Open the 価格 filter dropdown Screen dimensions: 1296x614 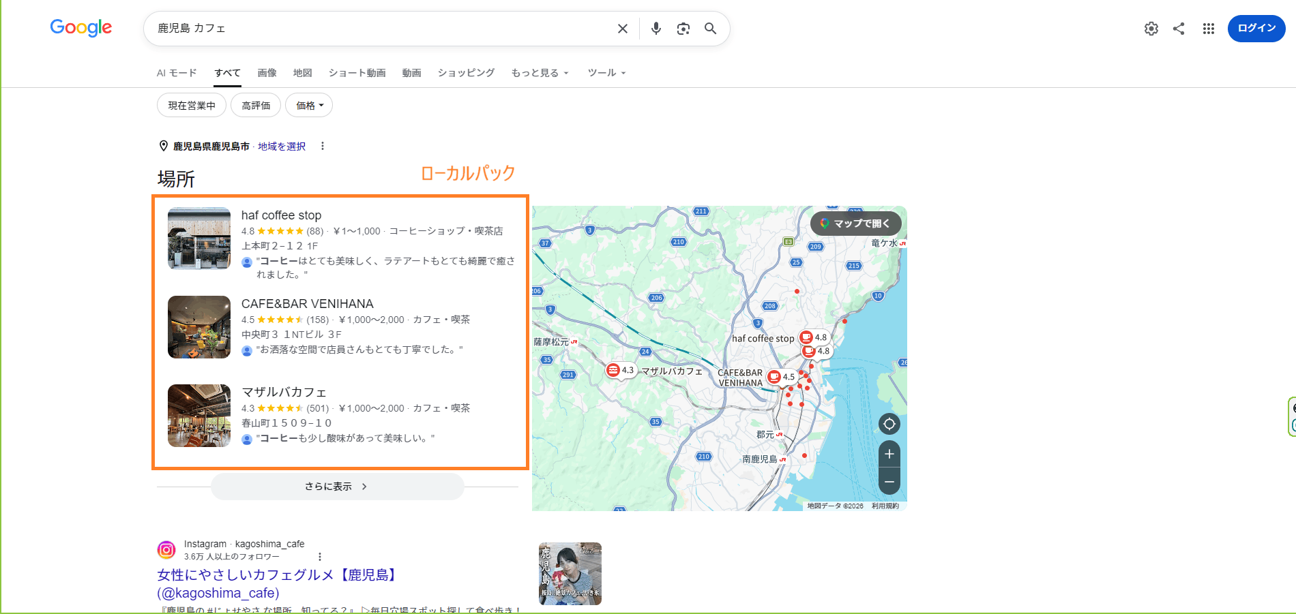(309, 106)
